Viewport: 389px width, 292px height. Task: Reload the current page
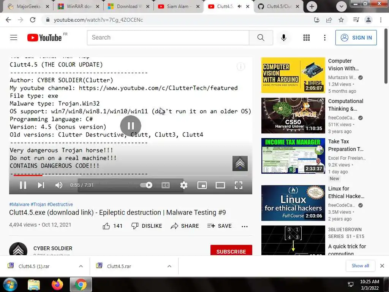[33, 20]
